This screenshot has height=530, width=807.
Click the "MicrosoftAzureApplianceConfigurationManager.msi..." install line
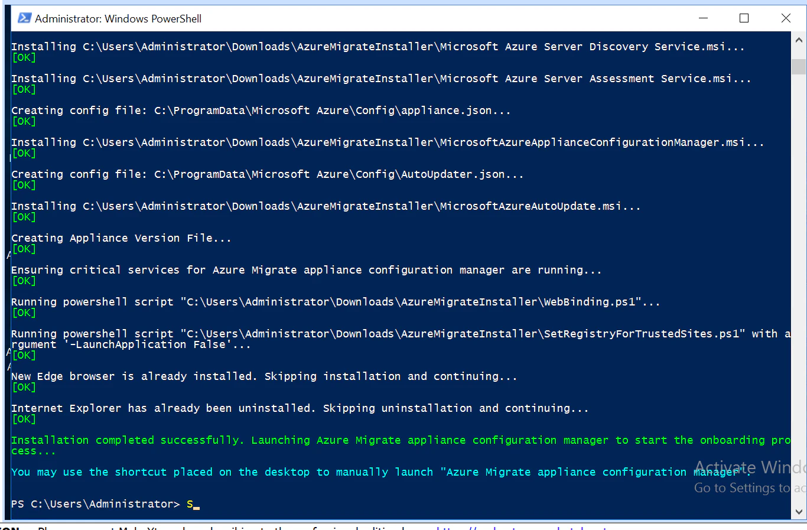(x=388, y=142)
